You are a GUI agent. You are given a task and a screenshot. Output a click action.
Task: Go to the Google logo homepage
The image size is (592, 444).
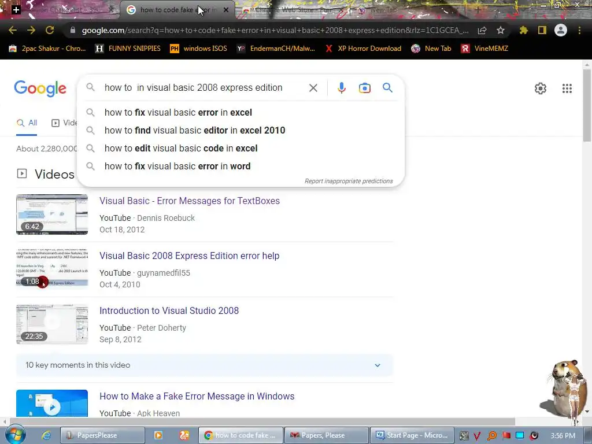click(x=40, y=88)
